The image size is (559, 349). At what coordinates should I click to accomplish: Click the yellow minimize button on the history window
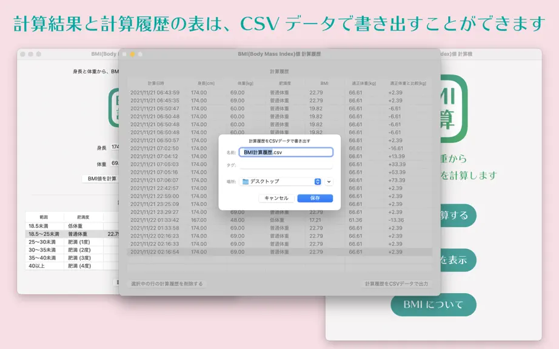click(132, 54)
